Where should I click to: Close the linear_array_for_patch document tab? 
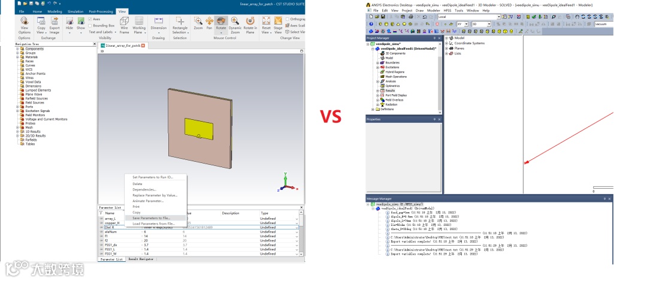(143, 46)
